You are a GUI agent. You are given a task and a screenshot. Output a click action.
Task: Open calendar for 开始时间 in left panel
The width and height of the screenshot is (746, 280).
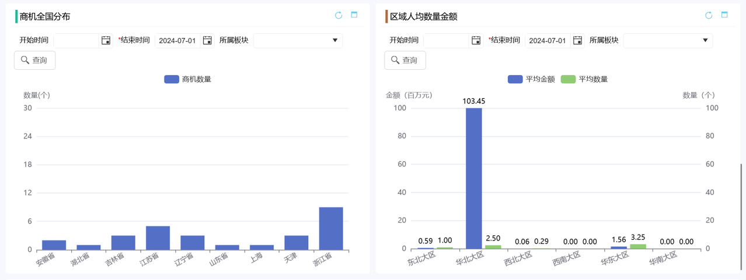(x=106, y=40)
